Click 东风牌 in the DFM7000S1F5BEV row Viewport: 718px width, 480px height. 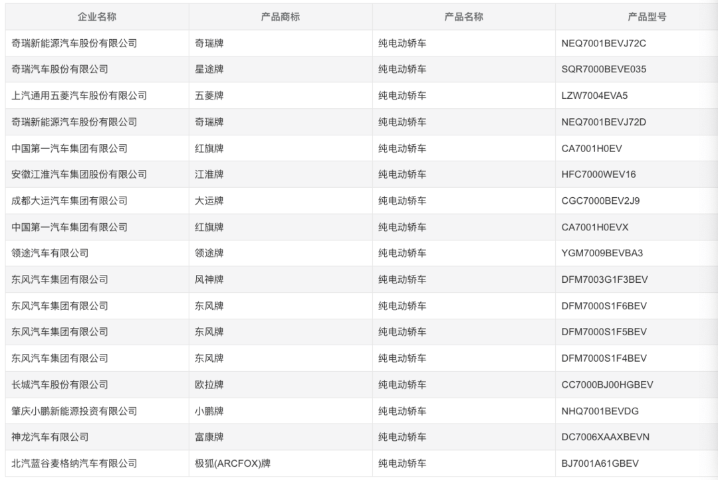click(x=209, y=333)
